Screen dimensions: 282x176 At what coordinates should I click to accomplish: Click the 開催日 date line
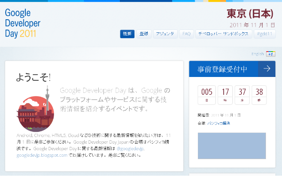[219, 115]
